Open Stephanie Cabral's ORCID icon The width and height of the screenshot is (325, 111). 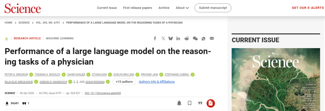tap(193, 75)
